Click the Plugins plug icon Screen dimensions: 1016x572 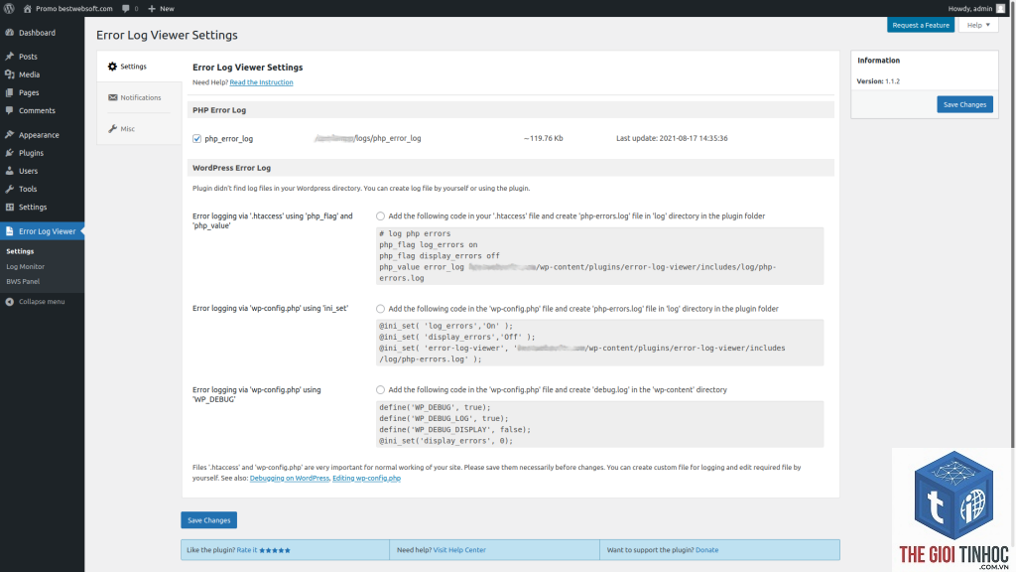(10, 153)
